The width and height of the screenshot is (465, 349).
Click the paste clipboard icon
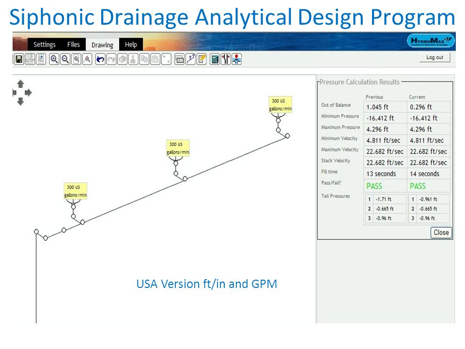point(155,59)
